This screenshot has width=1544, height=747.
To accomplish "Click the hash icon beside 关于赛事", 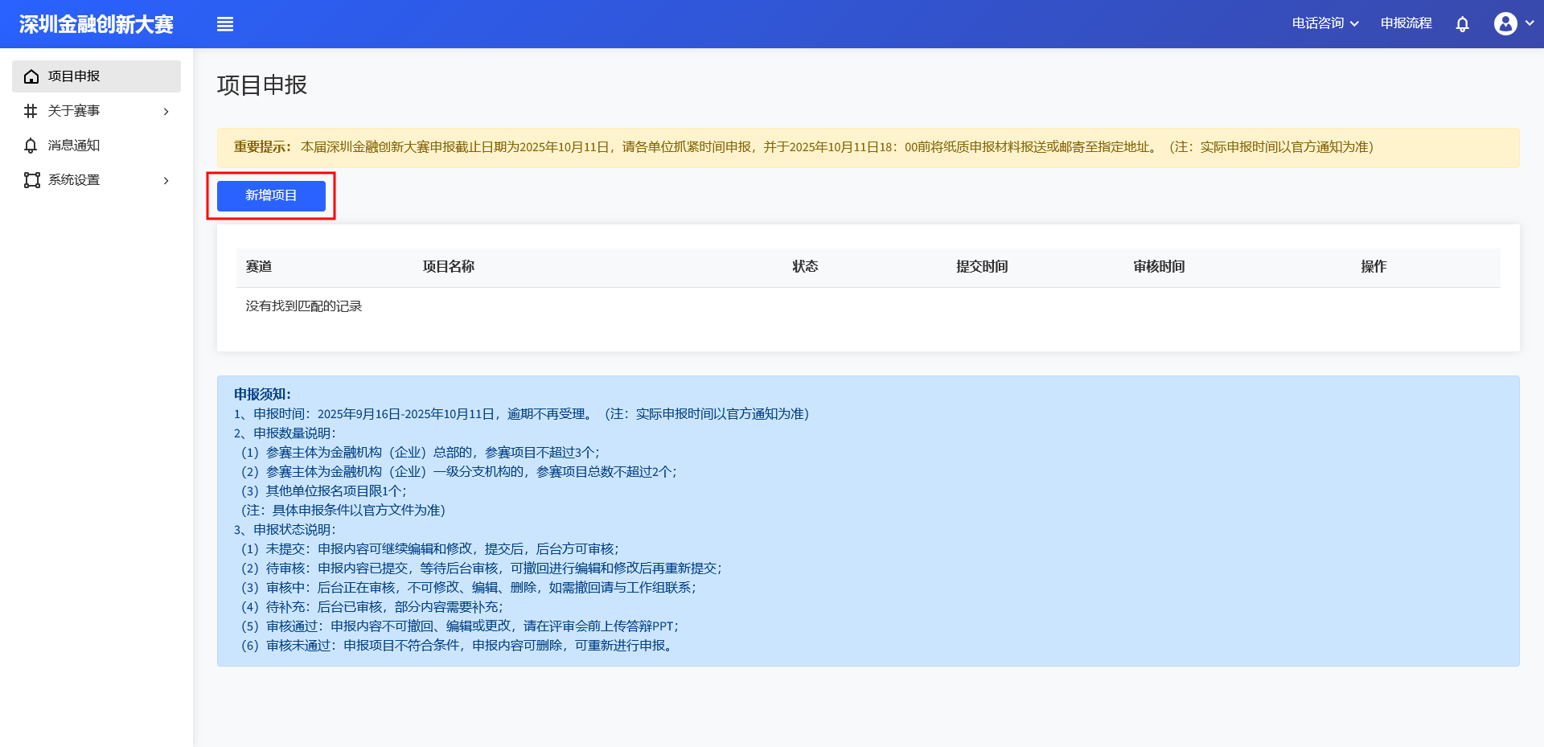I will pos(31,111).
